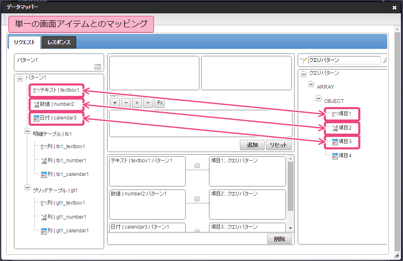This screenshot has width=403, height=261.
Task: Click the mapping list vertical scrollbar
Action: pyautogui.click(x=290, y=187)
